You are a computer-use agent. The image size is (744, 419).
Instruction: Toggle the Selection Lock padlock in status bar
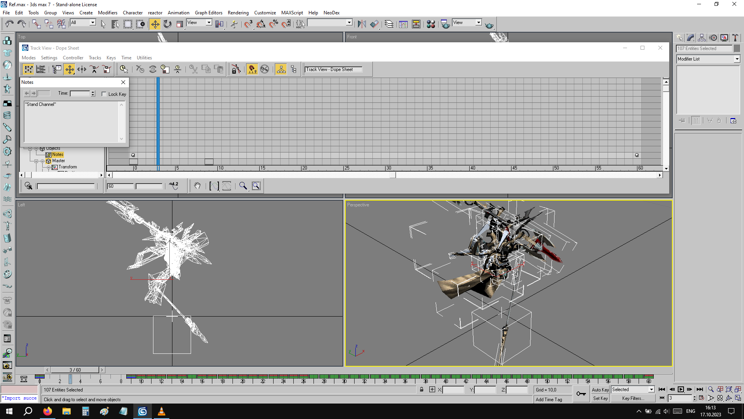point(422,390)
